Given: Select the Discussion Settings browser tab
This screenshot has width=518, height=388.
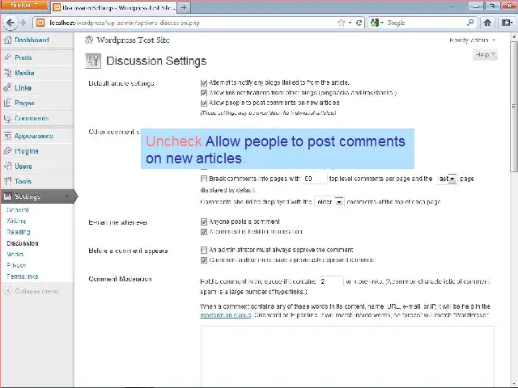Looking at the screenshot, I should (114, 7).
